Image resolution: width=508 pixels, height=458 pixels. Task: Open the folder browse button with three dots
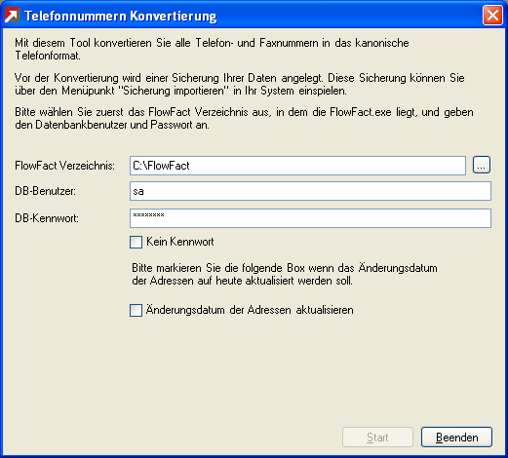482,166
